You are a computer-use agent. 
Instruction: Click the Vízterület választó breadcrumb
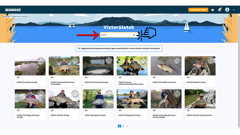20,16
